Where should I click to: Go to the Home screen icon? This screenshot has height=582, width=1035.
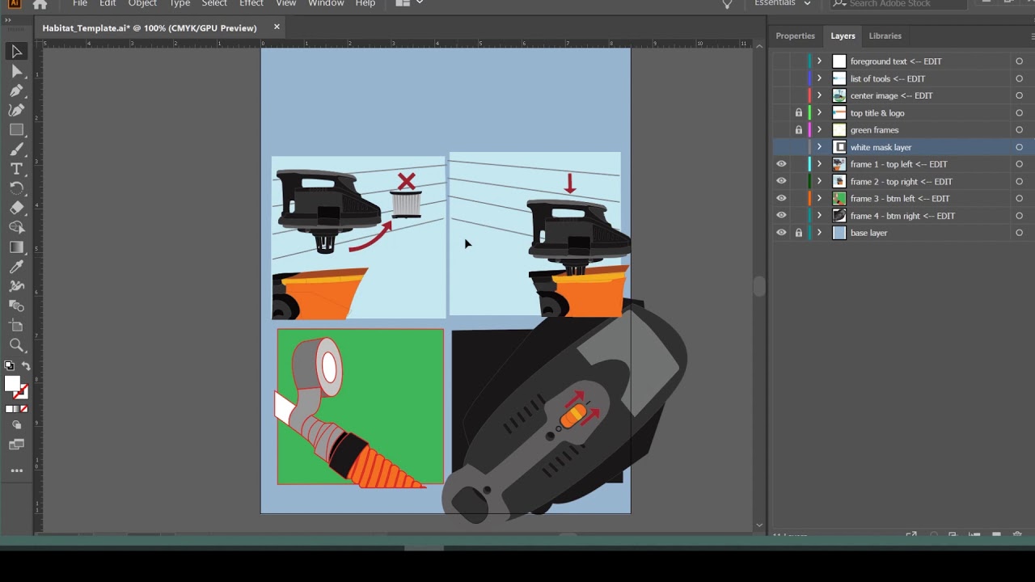tap(40, 4)
